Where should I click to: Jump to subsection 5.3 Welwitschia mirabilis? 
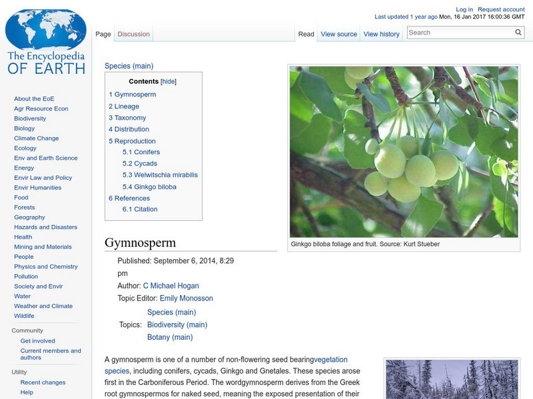[160, 175]
